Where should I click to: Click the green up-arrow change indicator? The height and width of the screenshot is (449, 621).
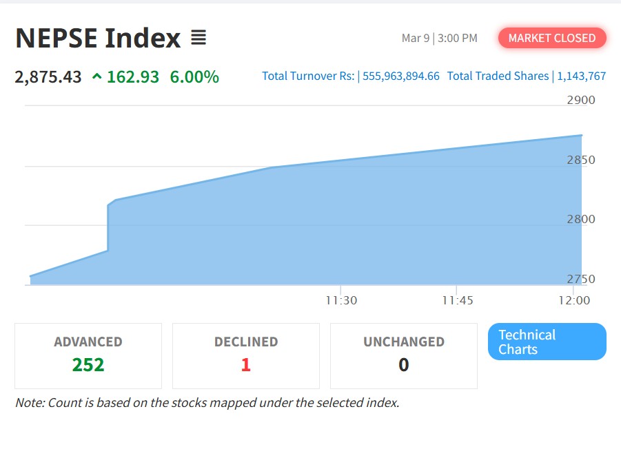[96, 77]
